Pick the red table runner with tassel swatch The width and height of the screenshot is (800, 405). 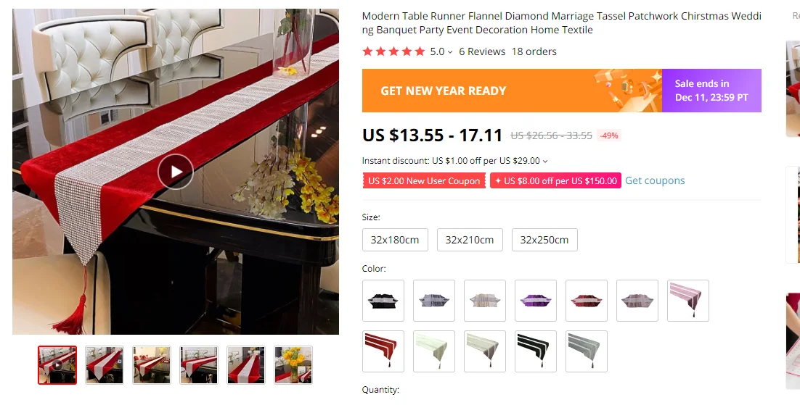[x=383, y=351]
